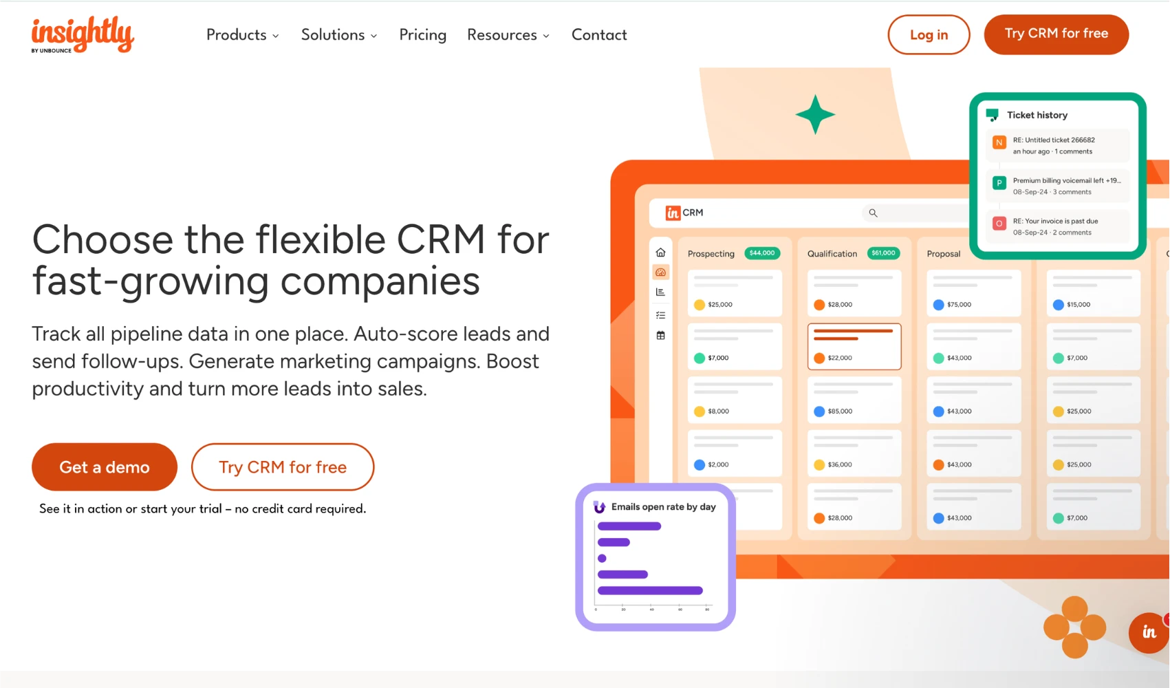The width and height of the screenshot is (1170, 688).
Task: Click the bar chart Reports icon in sidebar
Action: click(660, 291)
